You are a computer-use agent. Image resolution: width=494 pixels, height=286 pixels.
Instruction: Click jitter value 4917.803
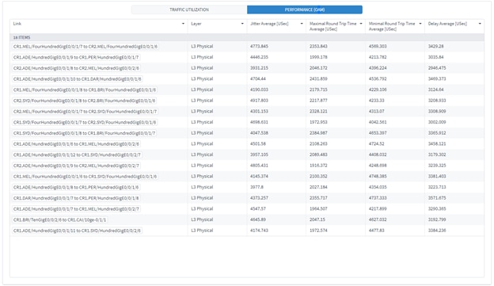(260, 101)
